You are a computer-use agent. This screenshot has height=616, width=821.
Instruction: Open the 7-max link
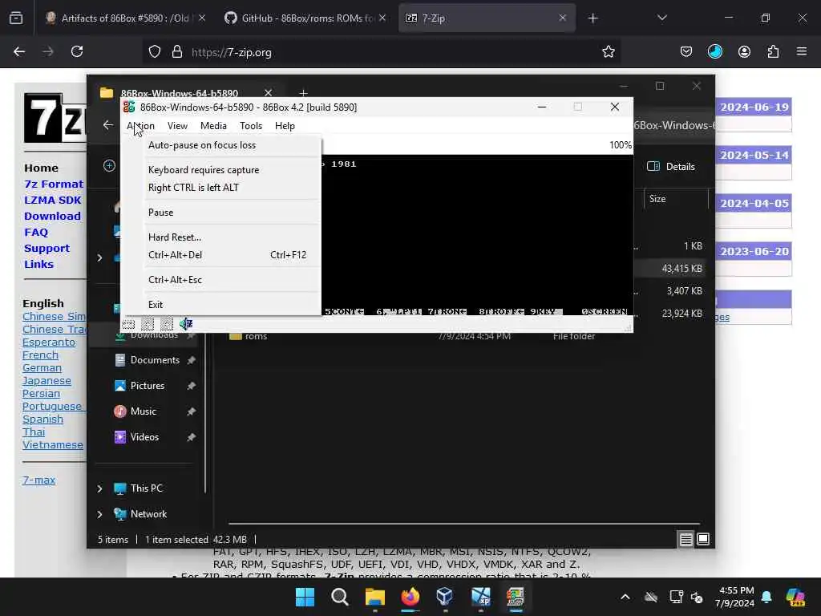[x=38, y=480]
